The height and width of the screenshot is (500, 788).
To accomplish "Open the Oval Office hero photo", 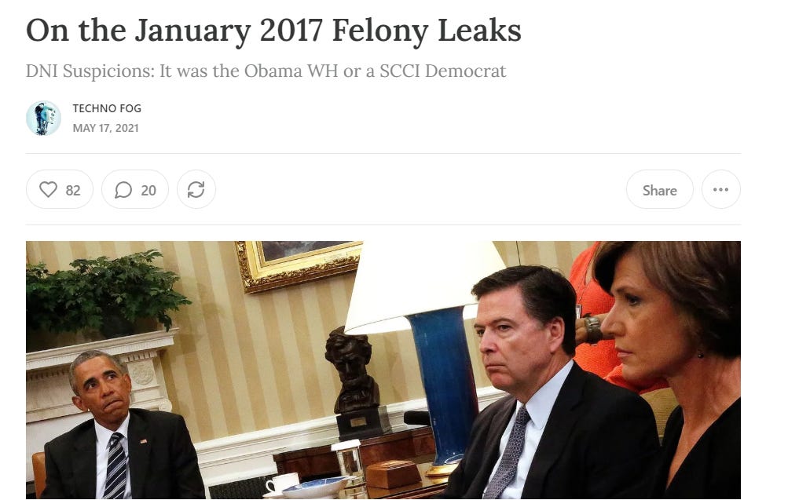I will click(x=383, y=370).
